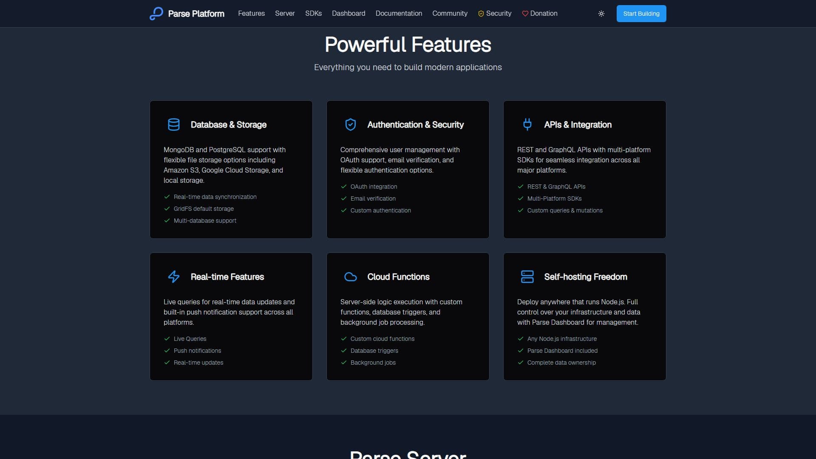Click checkmark beside Complete data ownership

(x=521, y=363)
